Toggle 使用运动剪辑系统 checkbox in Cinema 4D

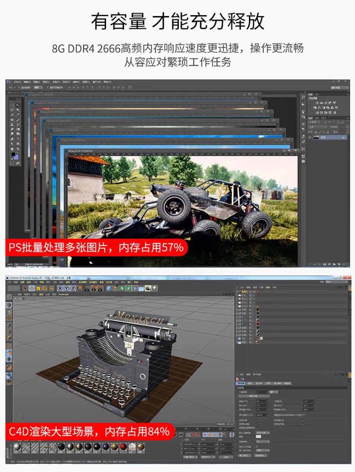point(257,428)
